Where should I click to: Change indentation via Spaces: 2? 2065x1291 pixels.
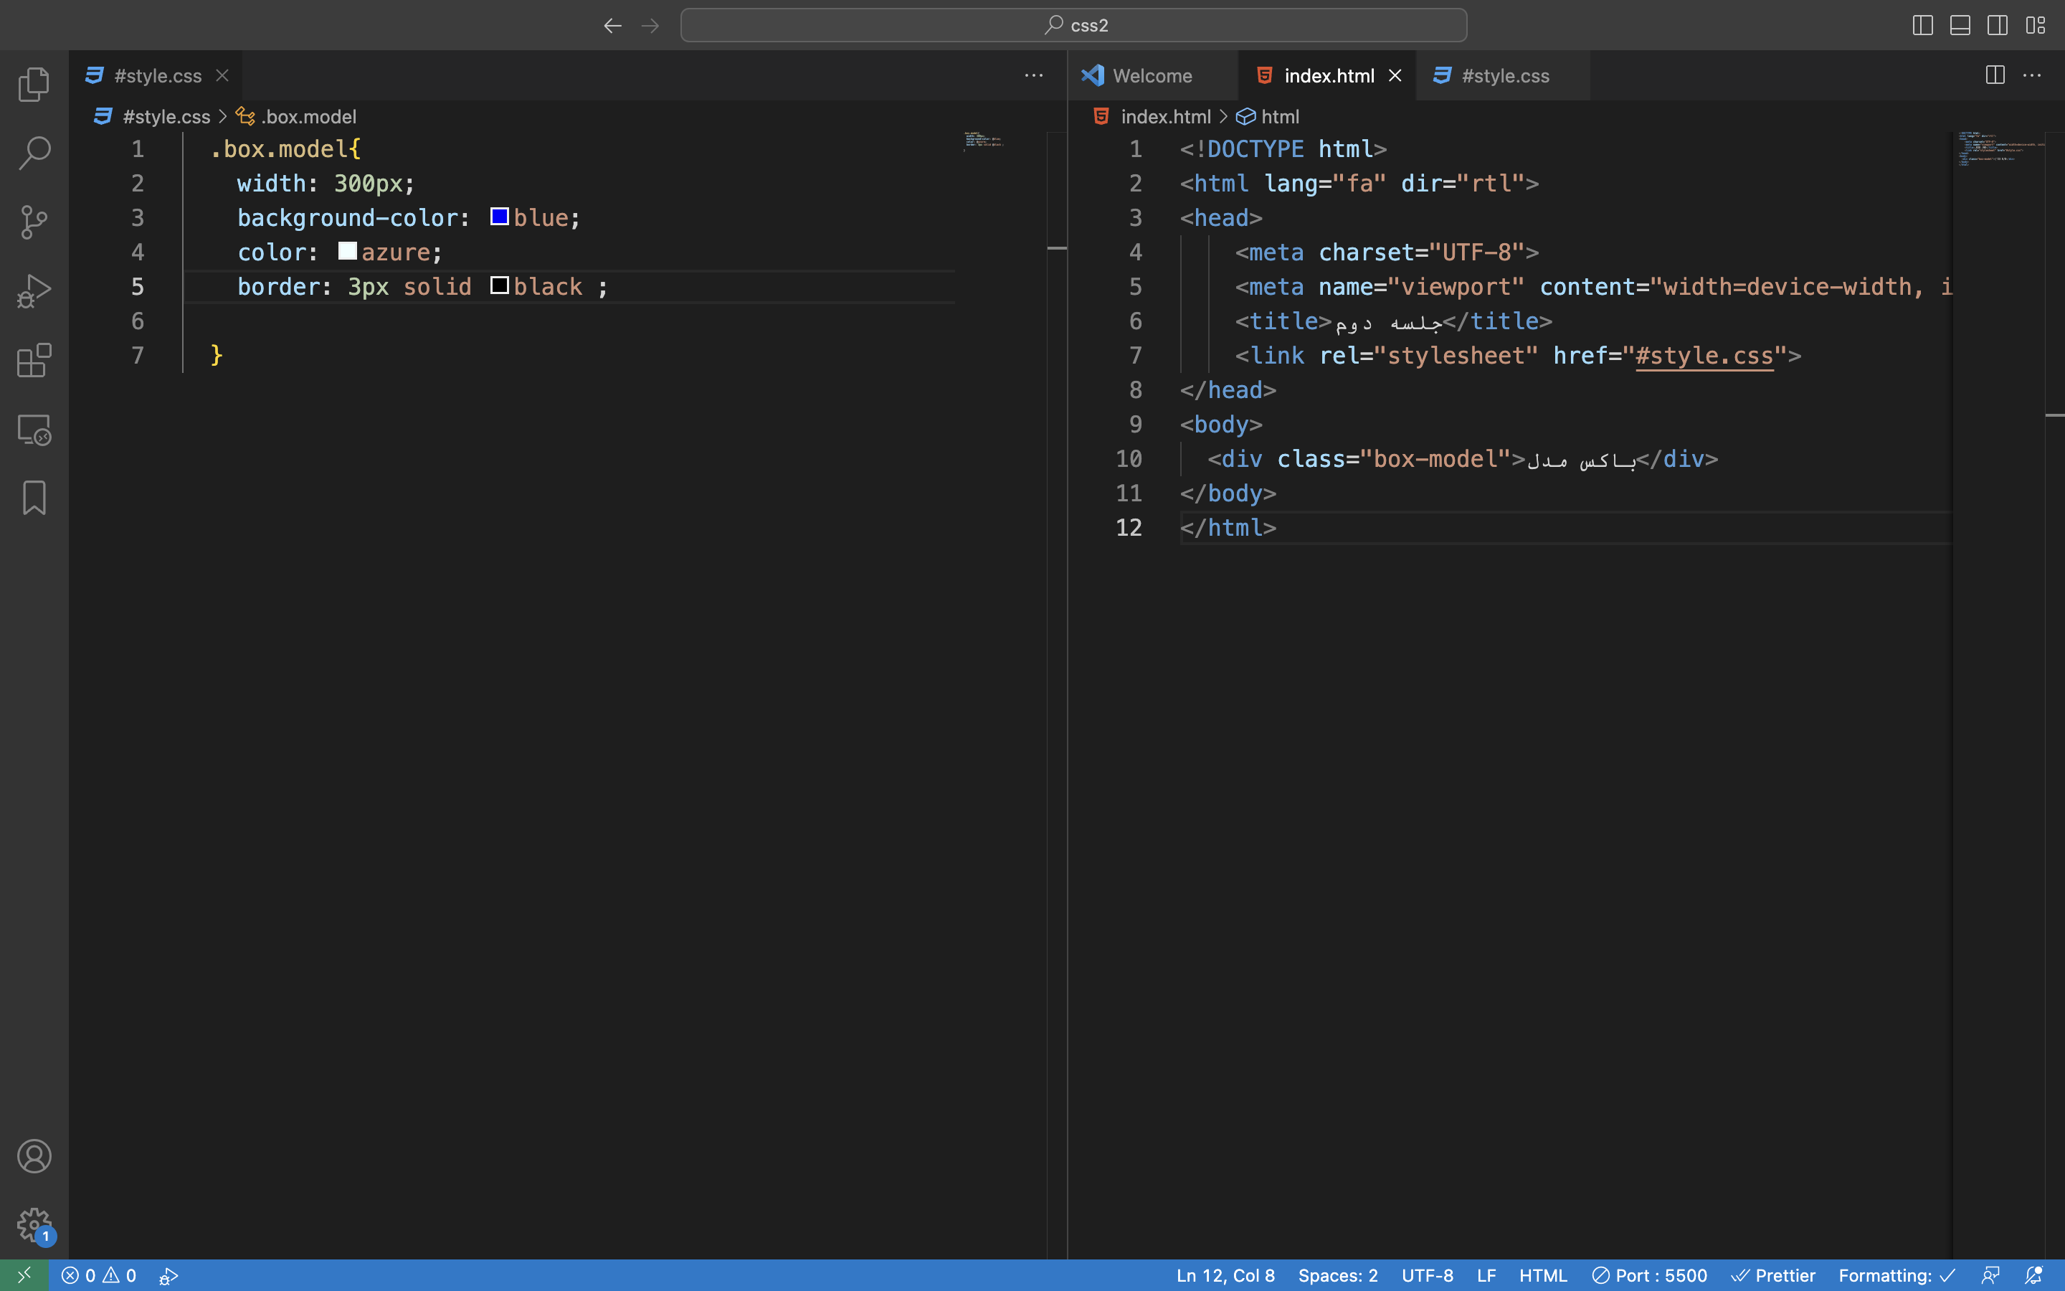(1338, 1275)
